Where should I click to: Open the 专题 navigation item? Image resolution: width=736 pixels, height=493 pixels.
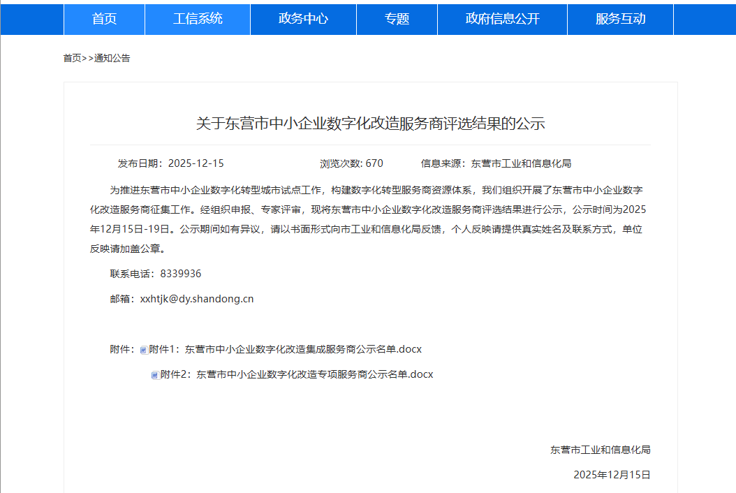[x=397, y=19]
